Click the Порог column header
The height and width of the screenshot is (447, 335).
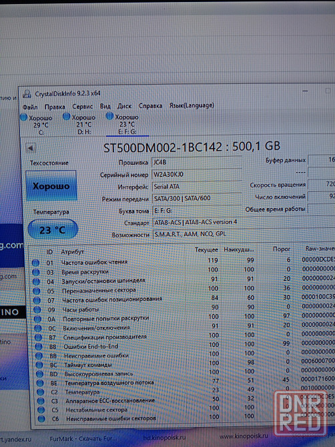[x=282, y=249]
